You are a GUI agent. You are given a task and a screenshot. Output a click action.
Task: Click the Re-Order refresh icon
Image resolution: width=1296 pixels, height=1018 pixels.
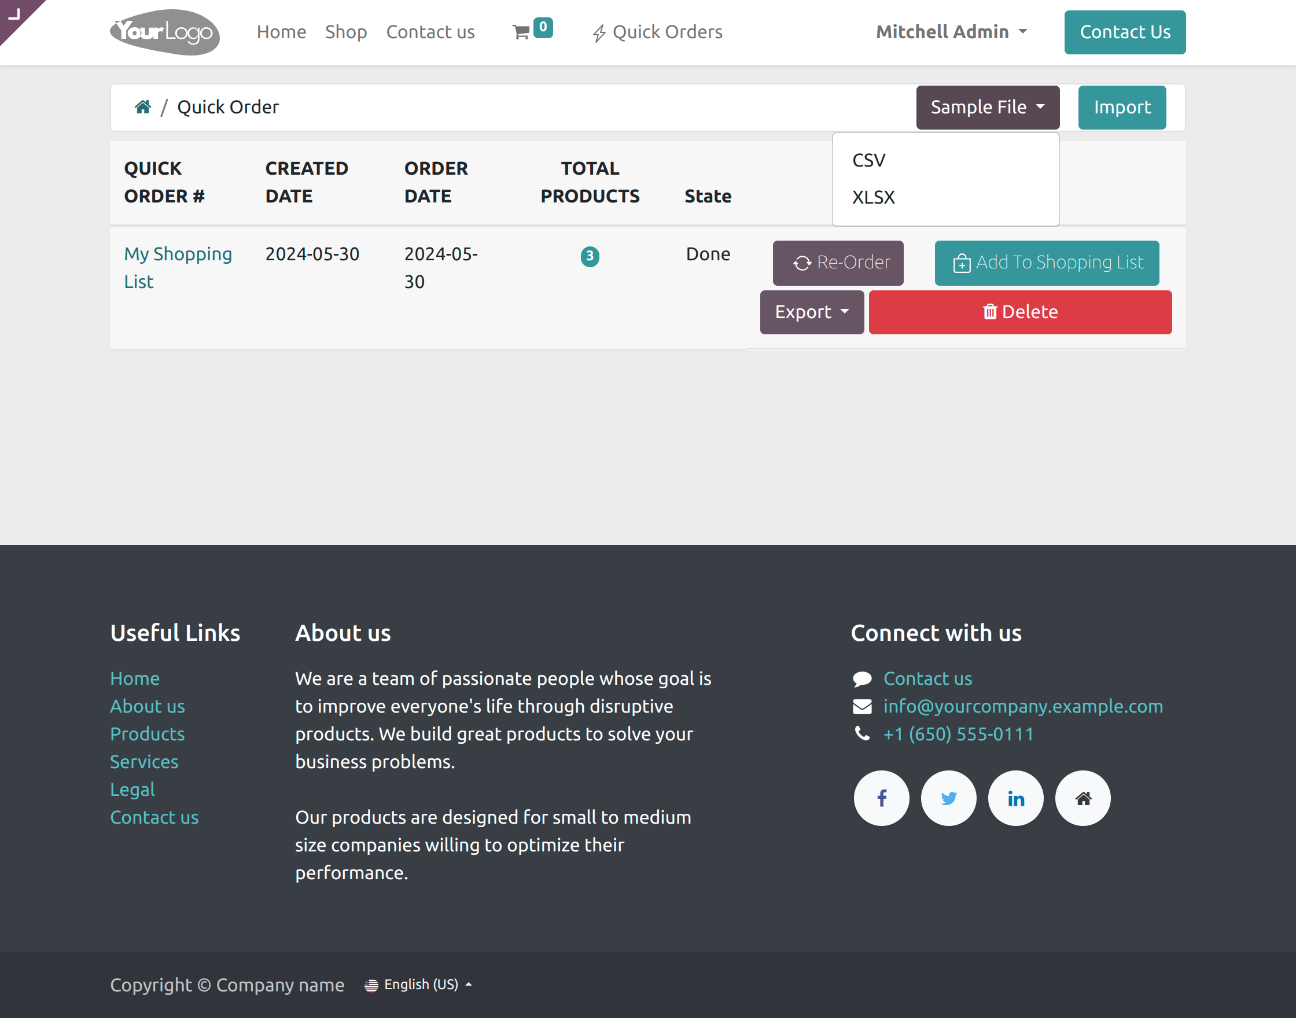[x=802, y=263]
